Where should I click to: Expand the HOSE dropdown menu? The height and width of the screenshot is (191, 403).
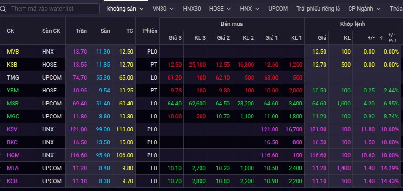click(220, 9)
